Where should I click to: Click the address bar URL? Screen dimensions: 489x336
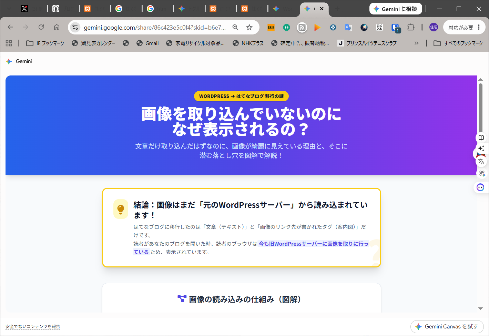(155, 28)
